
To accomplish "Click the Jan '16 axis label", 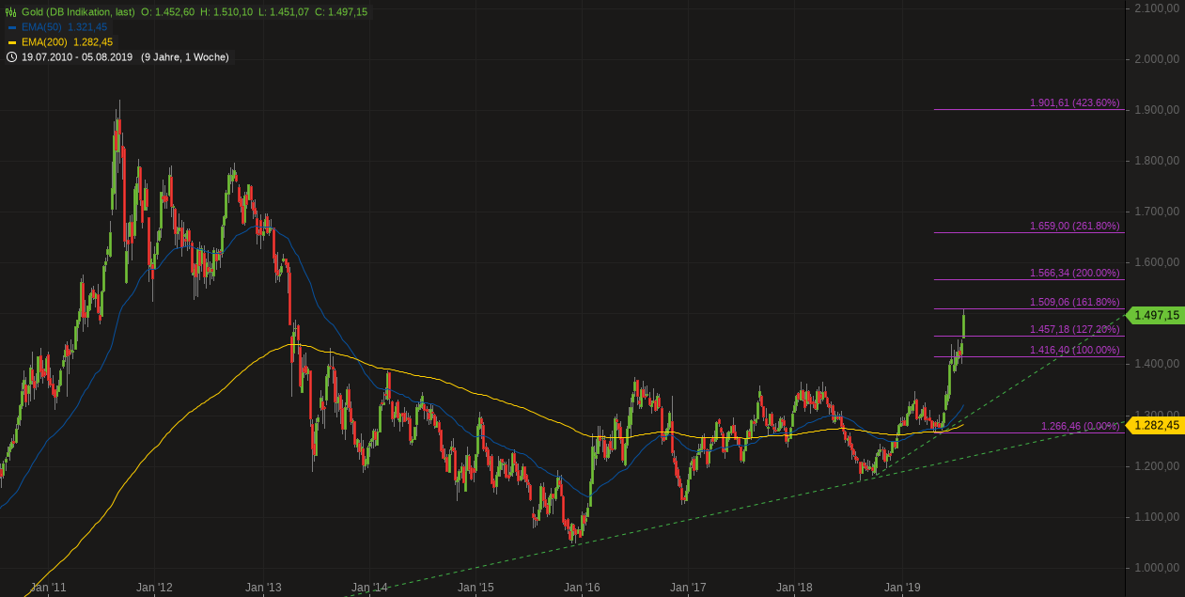I will point(581,588).
